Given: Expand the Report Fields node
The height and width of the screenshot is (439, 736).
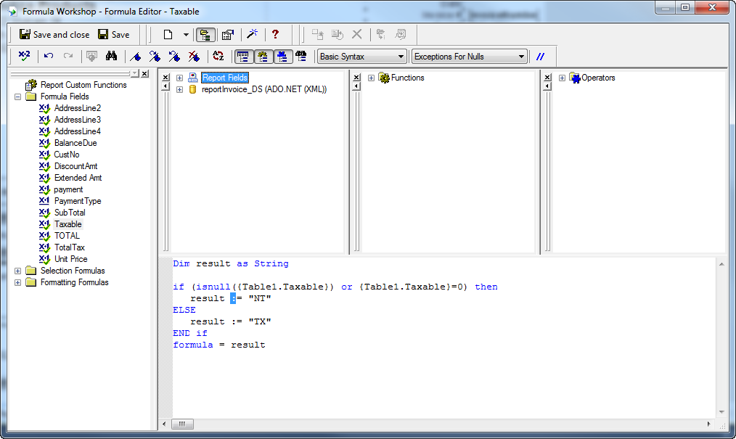Looking at the screenshot, I should (179, 78).
